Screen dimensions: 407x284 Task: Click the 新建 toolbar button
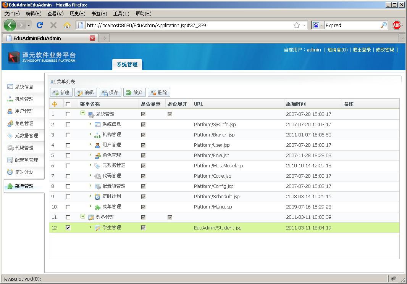click(x=61, y=92)
